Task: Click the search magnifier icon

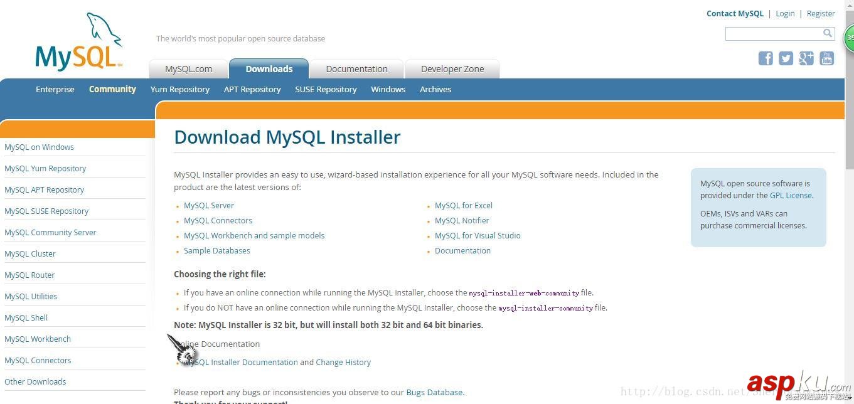Action: point(828,33)
